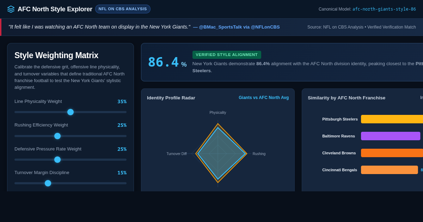
Task: Click the Similarity by AFC North Franchise title
Action: (x=347, y=98)
